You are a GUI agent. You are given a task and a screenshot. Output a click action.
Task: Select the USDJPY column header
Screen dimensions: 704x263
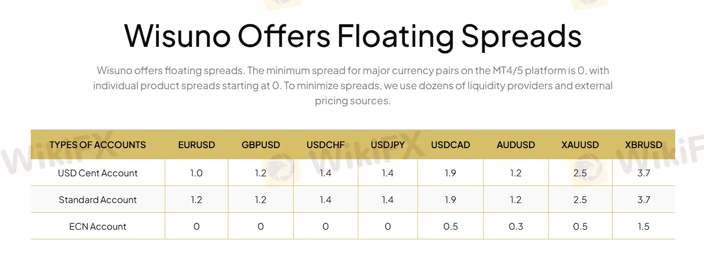pyautogui.click(x=388, y=145)
